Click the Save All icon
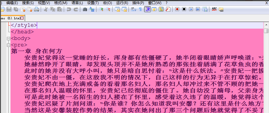 [x=16, y=9]
